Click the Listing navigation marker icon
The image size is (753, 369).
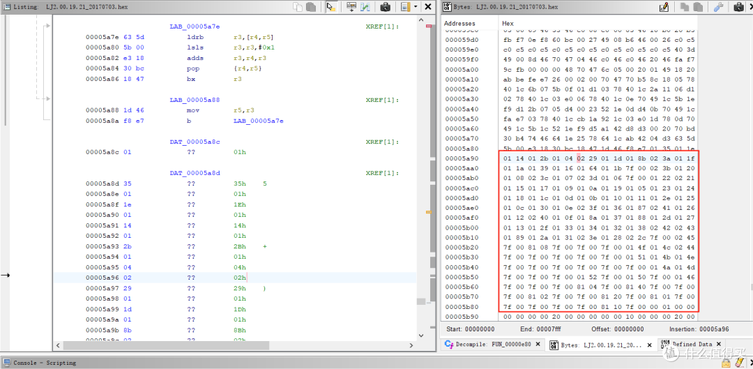point(405,7)
